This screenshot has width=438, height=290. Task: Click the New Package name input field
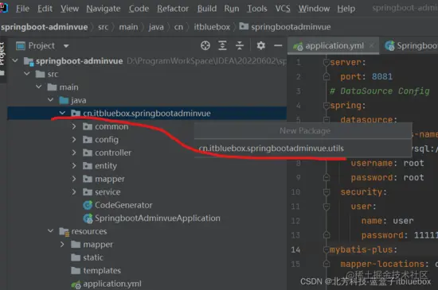(303, 149)
